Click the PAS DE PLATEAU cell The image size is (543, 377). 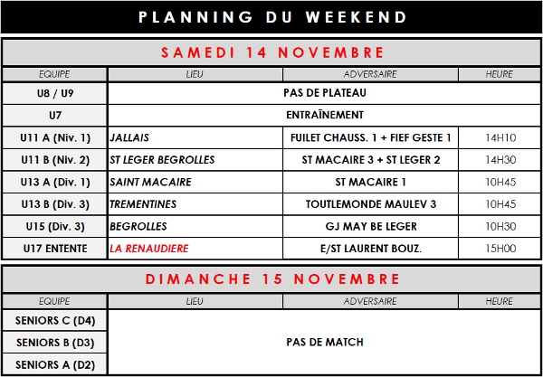[x=324, y=92]
